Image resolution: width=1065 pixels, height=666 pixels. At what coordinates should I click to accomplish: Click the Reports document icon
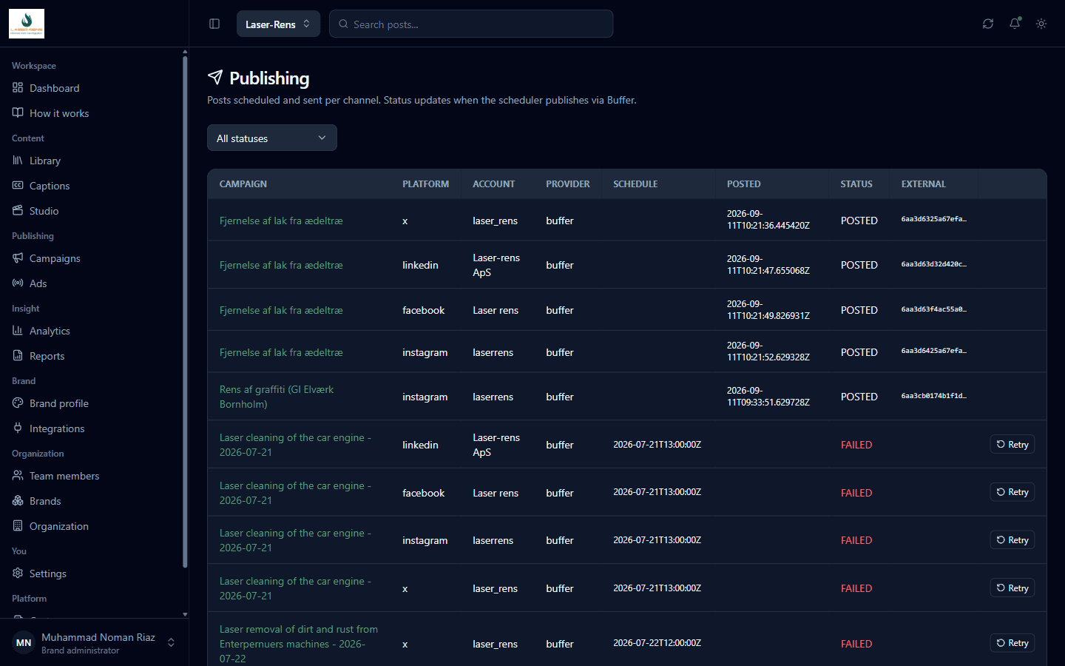[x=18, y=356]
